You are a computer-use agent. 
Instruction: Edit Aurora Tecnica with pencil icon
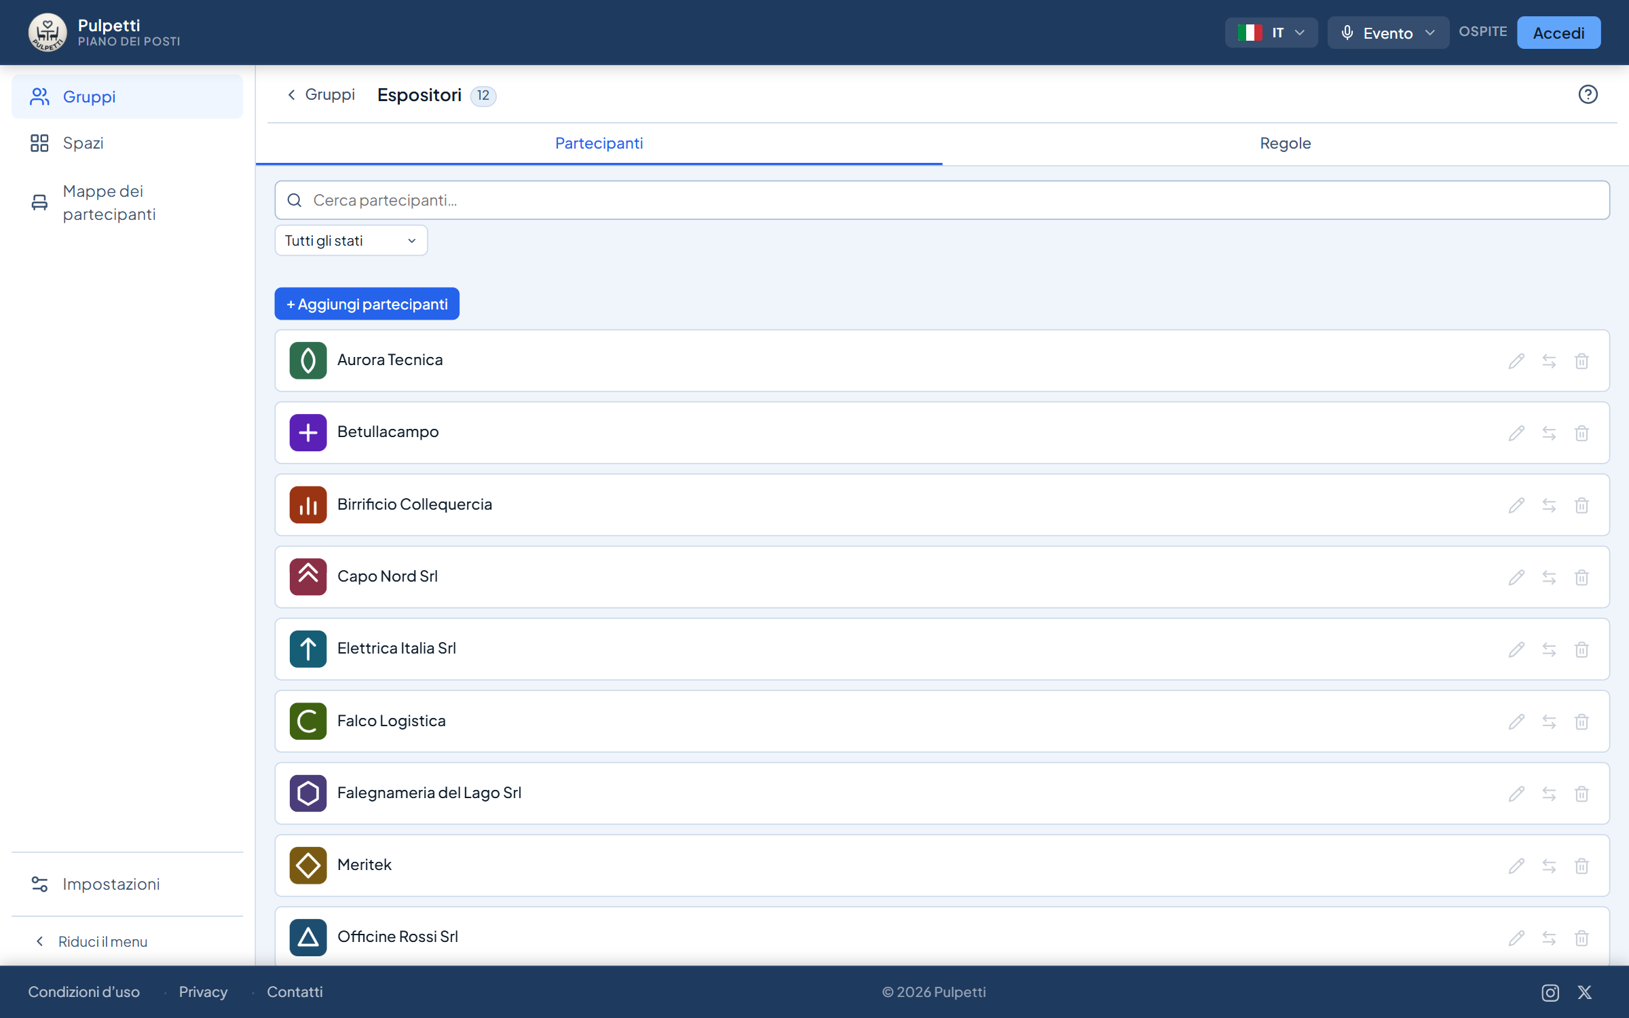tap(1516, 361)
